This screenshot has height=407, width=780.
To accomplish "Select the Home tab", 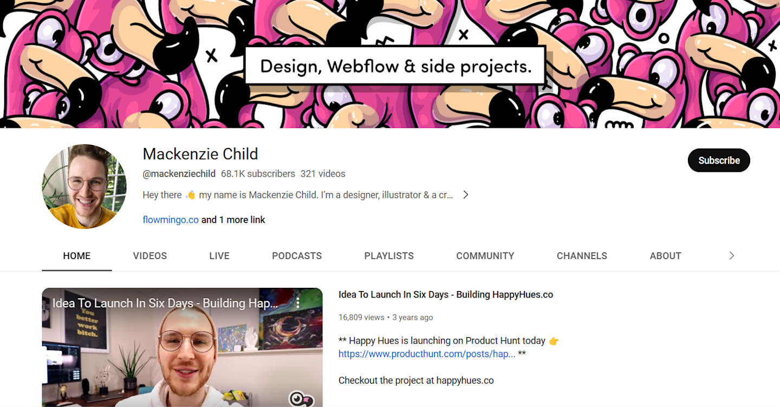I will 77,256.
